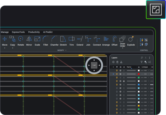Expand the Move tool dropdown arrow
166x115 pixels.
click(5, 48)
